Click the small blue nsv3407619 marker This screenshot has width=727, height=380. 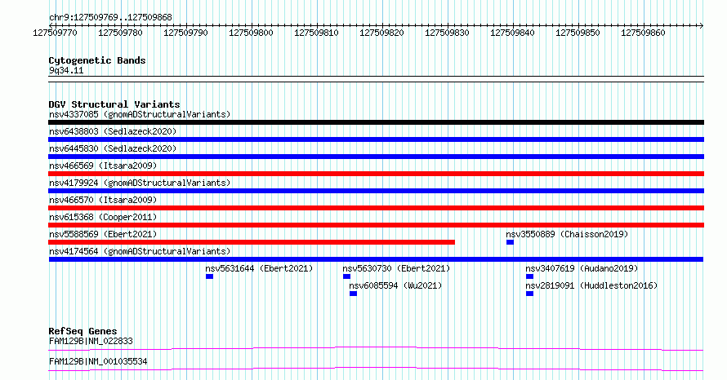[529, 276]
